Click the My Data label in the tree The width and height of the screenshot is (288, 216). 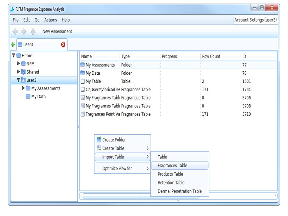click(38, 97)
